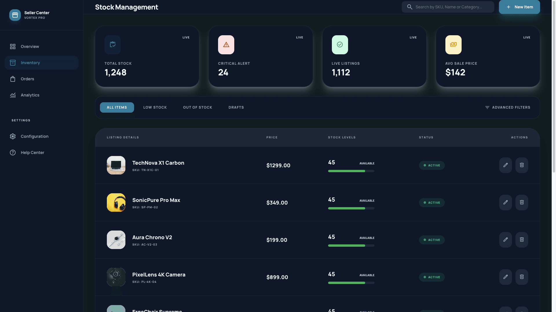Select the OUT OF STOCK tab
The height and width of the screenshot is (312, 556).
(197, 107)
